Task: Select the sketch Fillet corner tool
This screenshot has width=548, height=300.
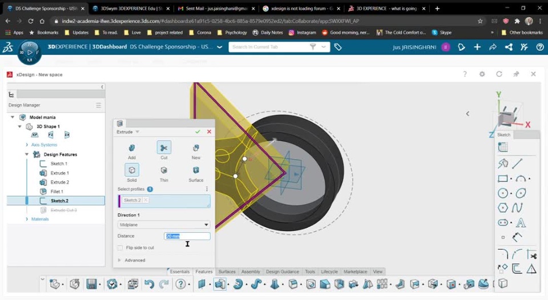Action: coord(502,254)
